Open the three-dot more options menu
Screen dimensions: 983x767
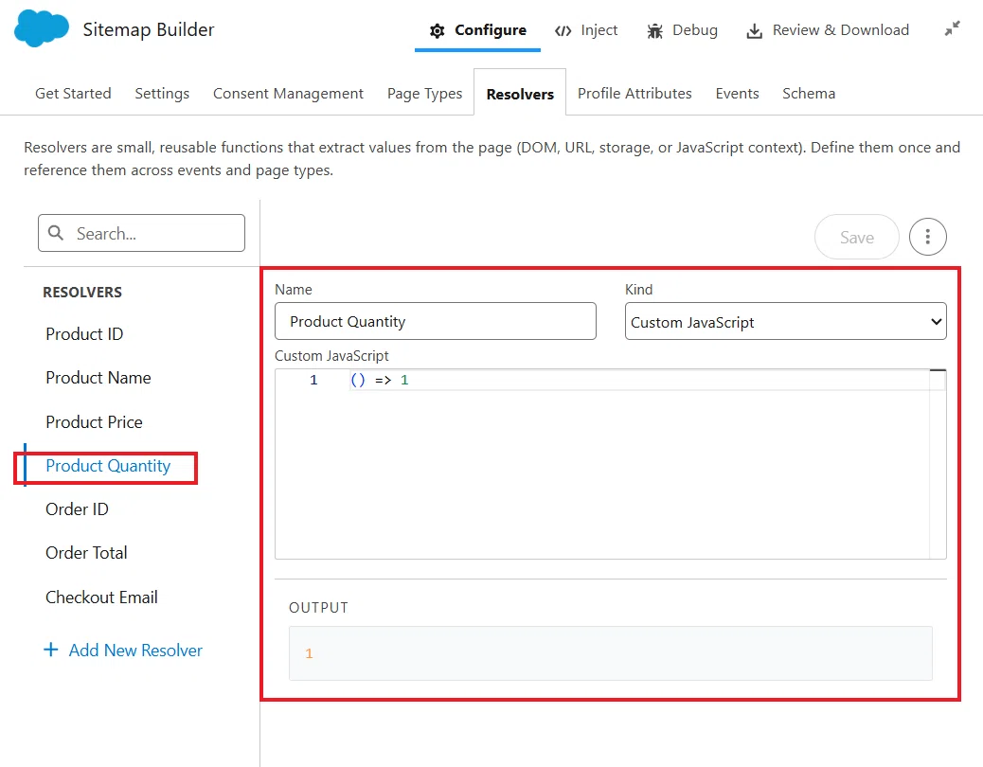(x=928, y=237)
